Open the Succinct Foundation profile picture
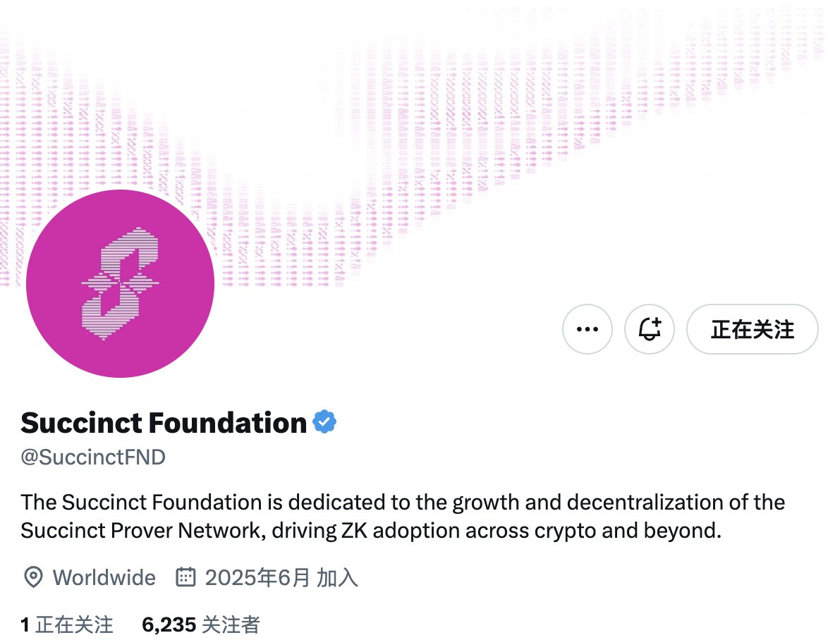 (121, 284)
